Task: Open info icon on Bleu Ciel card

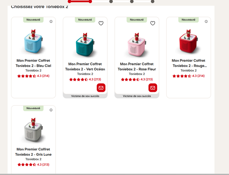Action: 51,22
